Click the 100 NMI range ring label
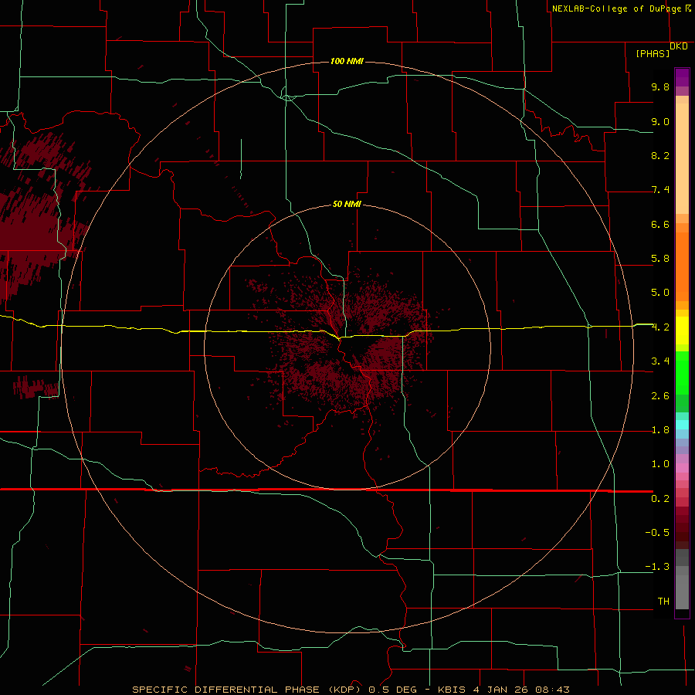695x695 pixels. pyautogui.click(x=347, y=61)
